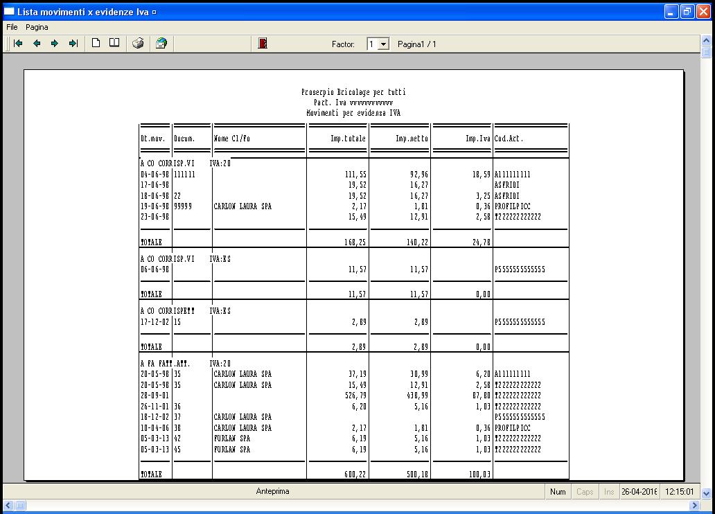The height and width of the screenshot is (514, 715).
Task: Click the horizontal scrollbar left arrow
Action: pos(8,505)
